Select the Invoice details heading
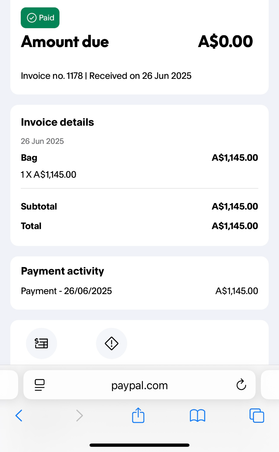Viewport: 279px width, 452px height. coord(57,122)
